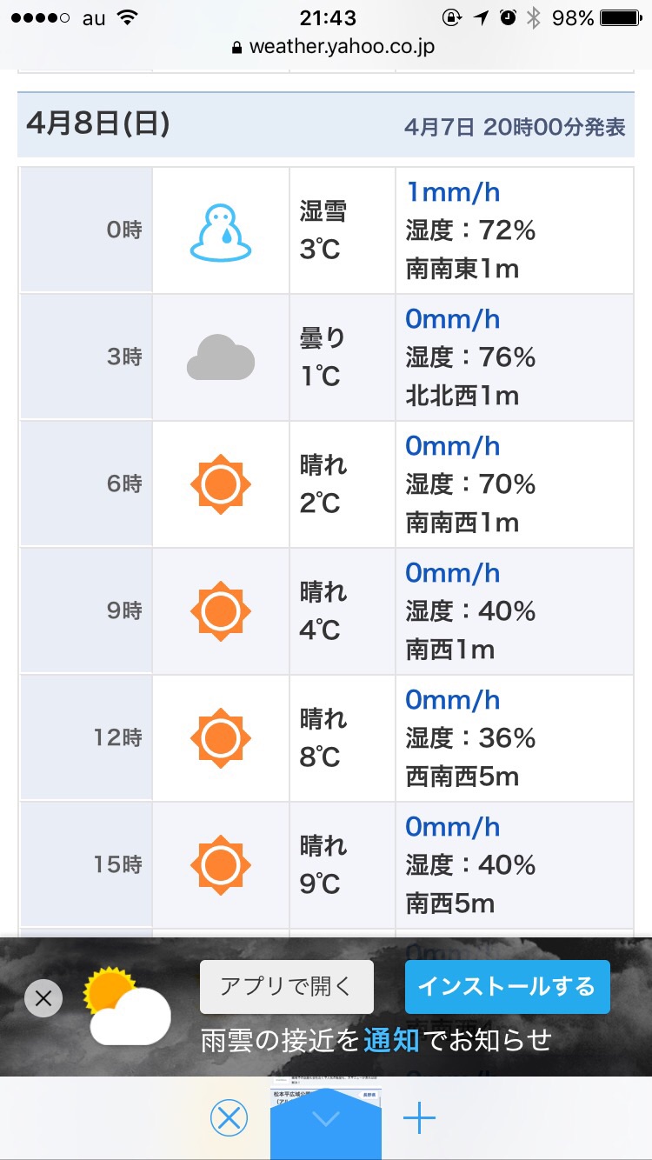Tap the blue plus icon at bottom
This screenshot has height=1160, width=652.
coord(419,1118)
